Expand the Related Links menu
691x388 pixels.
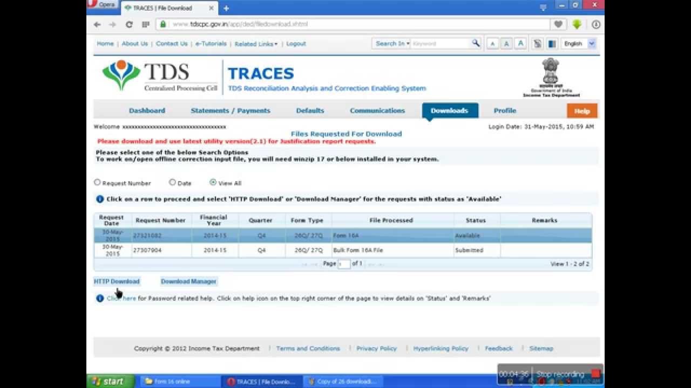tap(256, 44)
